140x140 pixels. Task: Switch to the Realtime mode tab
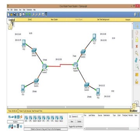pyautogui.click(x=133, y=111)
